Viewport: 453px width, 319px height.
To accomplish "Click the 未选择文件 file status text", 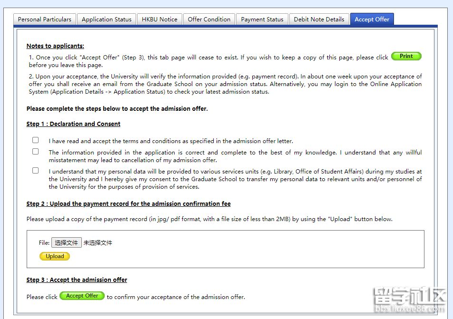I will 98,243.
